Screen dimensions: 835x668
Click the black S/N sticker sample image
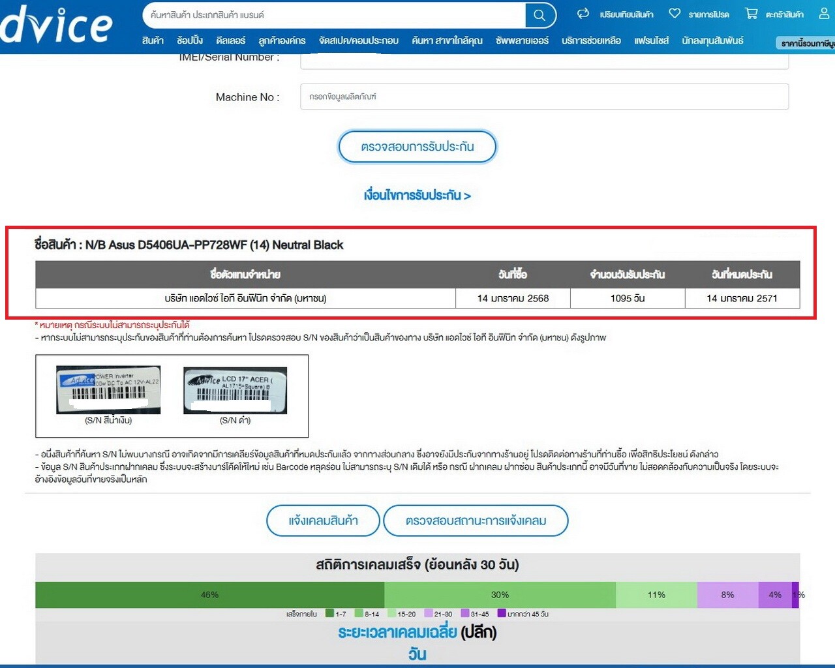click(x=235, y=390)
